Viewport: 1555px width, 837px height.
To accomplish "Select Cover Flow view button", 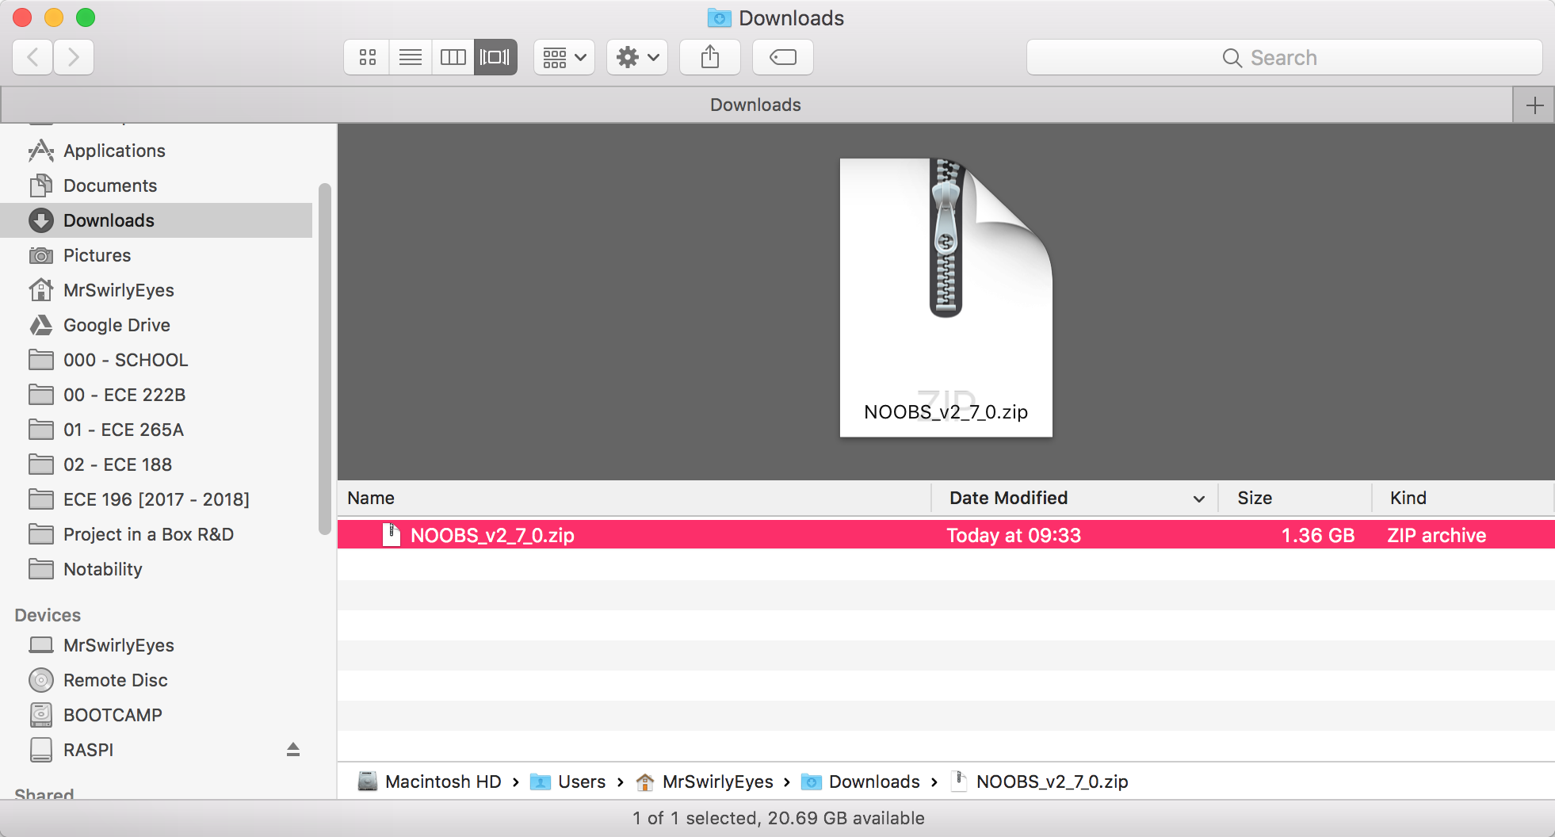I will [495, 57].
